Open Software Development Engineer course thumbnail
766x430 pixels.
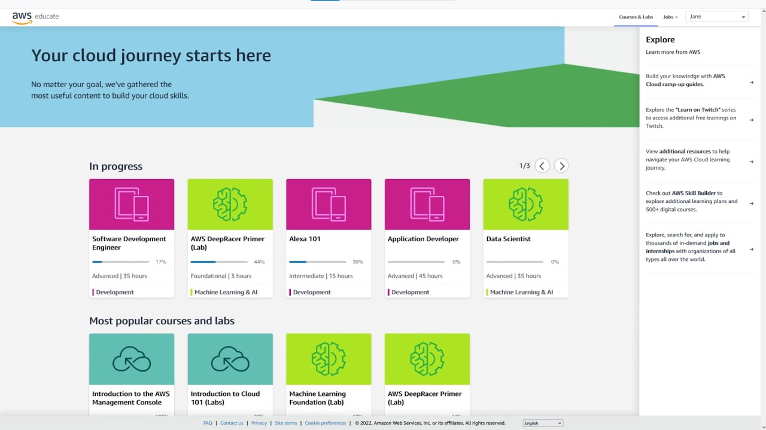point(132,204)
